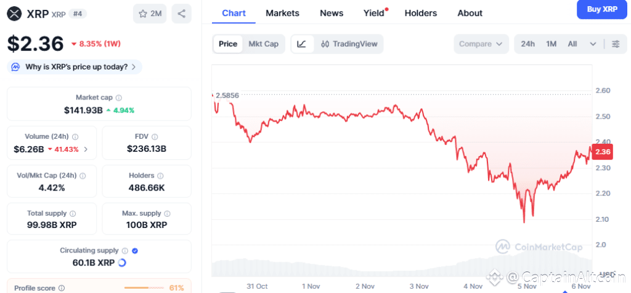Select the 1M time range
Viewport: 631px width, 293px height.
[551, 44]
